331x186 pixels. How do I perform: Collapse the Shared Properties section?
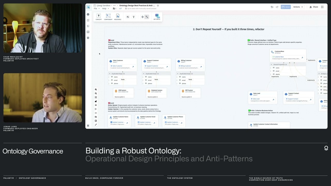click(x=271, y=65)
